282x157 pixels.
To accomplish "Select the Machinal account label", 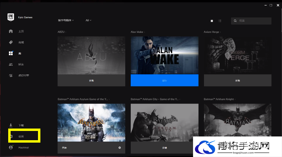I will coord(23,147).
